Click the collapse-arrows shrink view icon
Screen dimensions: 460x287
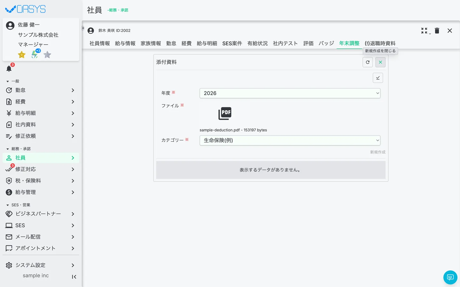[424, 31]
